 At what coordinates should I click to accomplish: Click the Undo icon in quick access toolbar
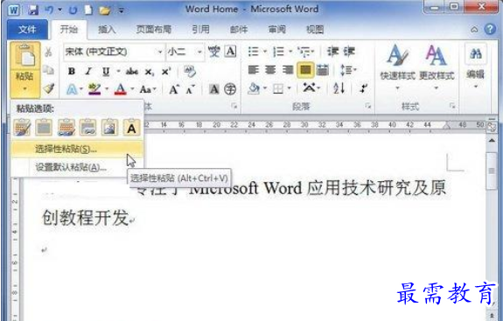(49, 10)
